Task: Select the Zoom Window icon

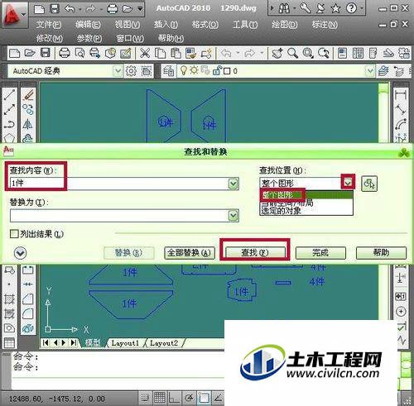Action: pyautogui.click(x=308, y=53)
